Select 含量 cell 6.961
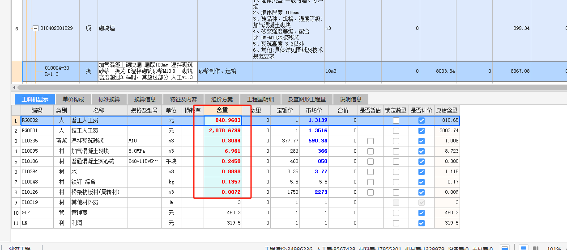 pyautogui.click(x=223, y=151)
